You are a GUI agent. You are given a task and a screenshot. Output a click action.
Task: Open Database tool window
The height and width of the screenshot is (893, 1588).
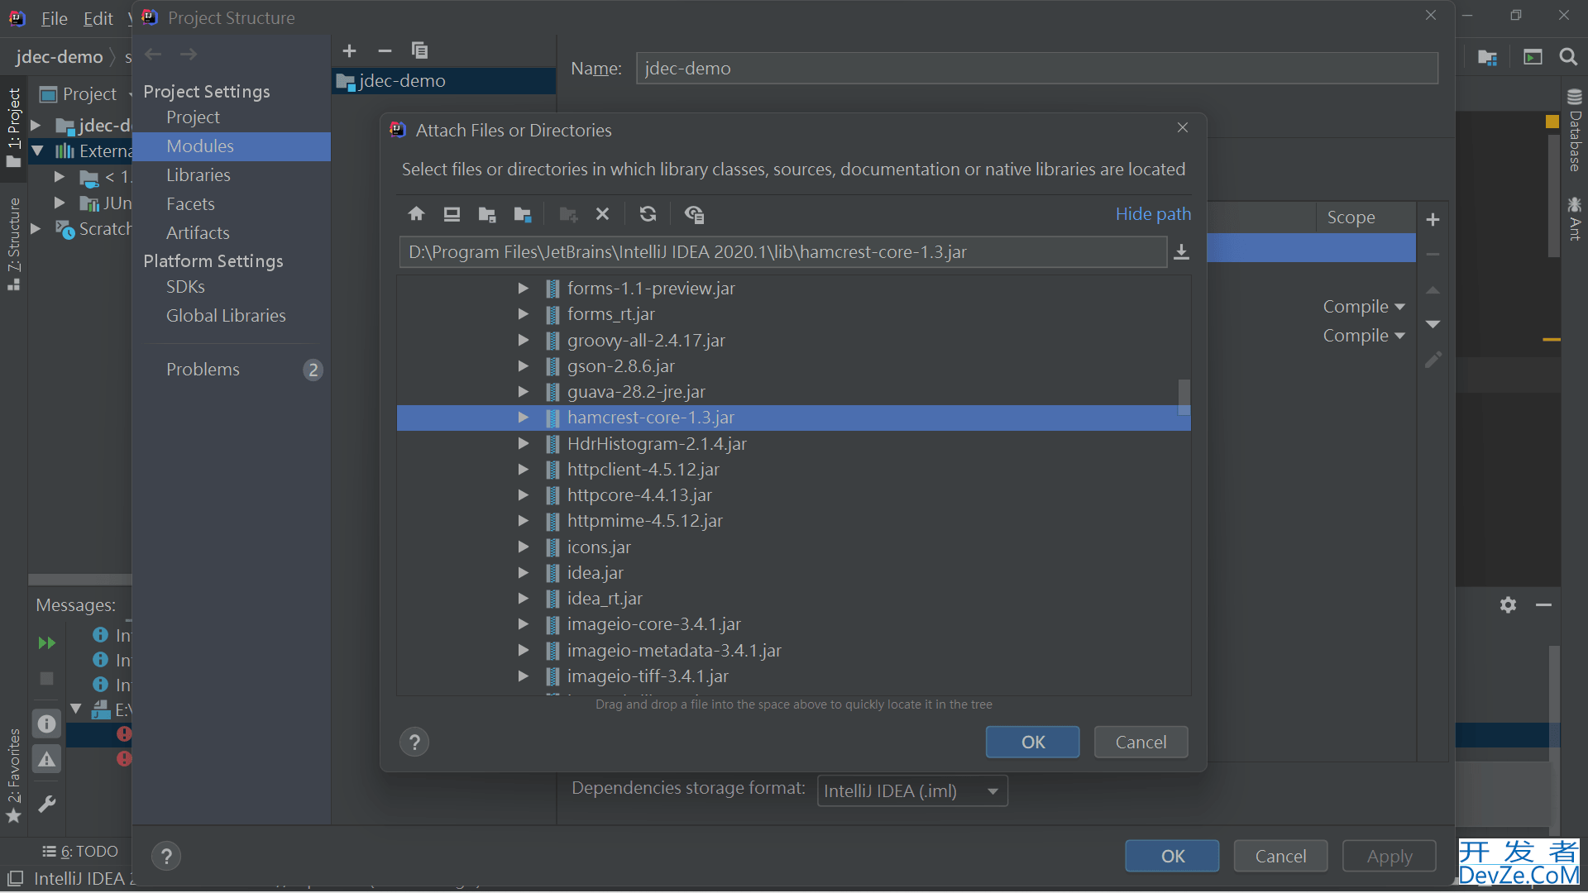pyautogui.click(x=1574, y=131)
